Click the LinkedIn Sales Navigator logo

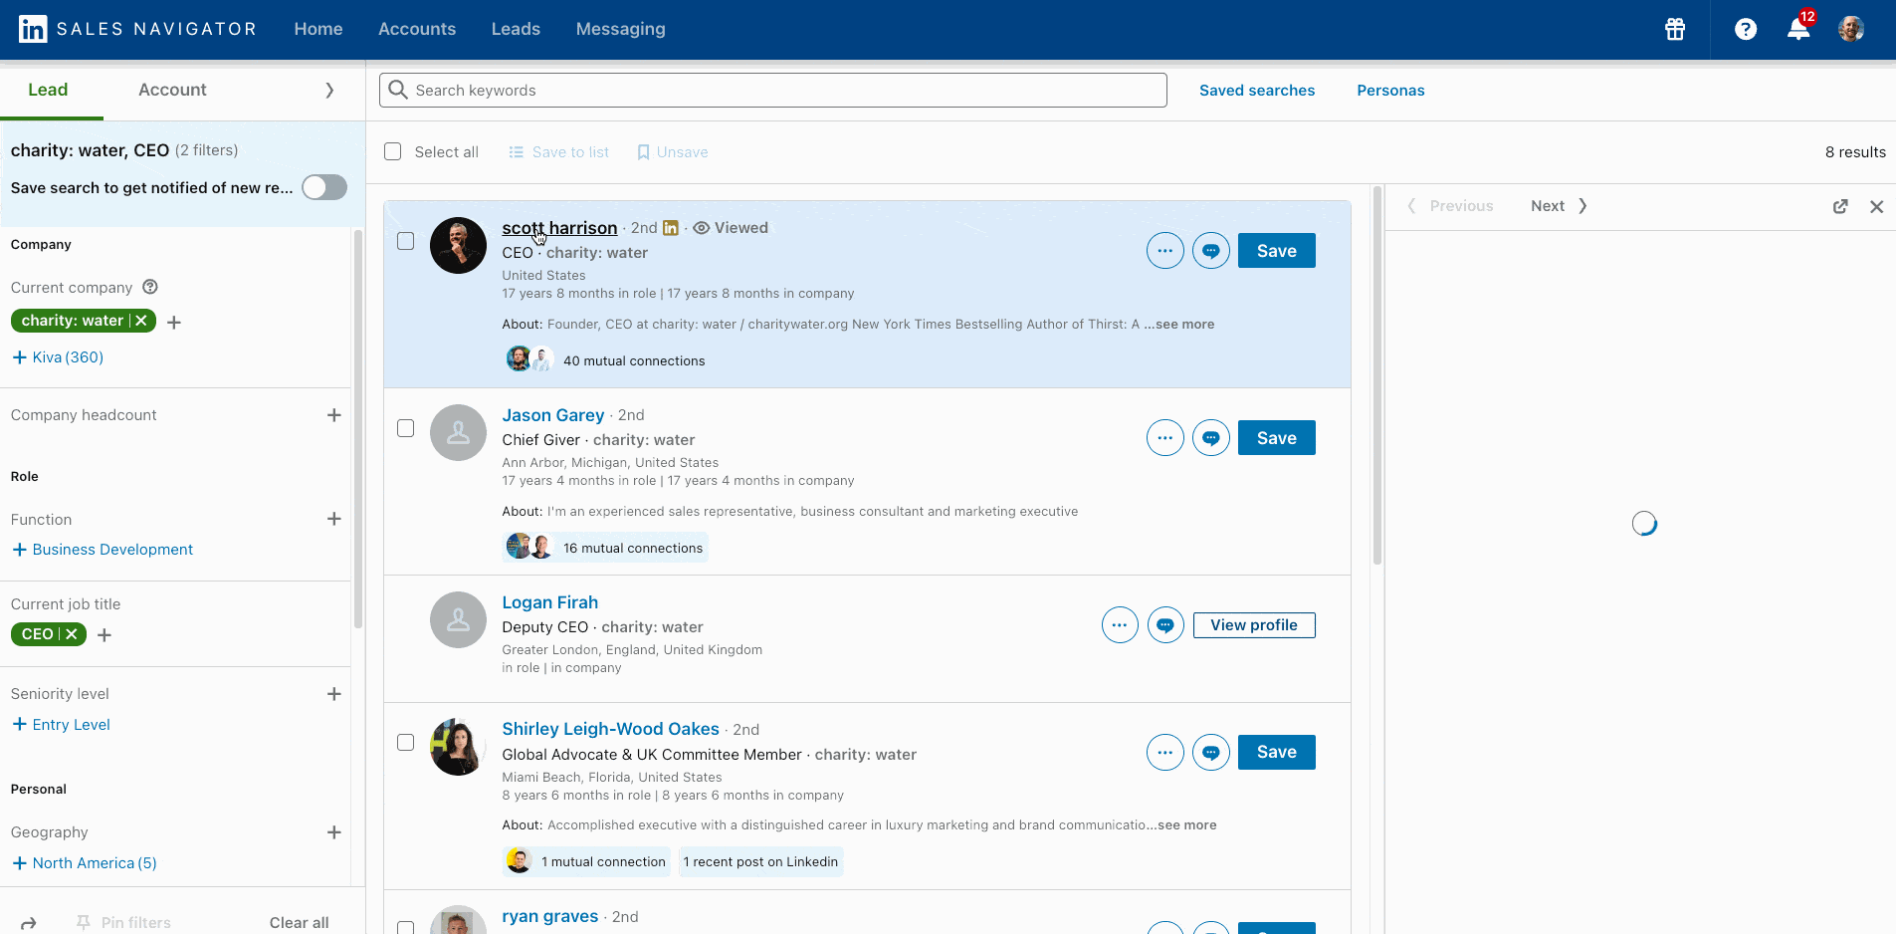(137, 29)
